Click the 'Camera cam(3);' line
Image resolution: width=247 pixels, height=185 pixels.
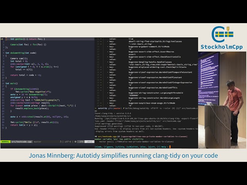pyautogui.click(x=19, y=58)
